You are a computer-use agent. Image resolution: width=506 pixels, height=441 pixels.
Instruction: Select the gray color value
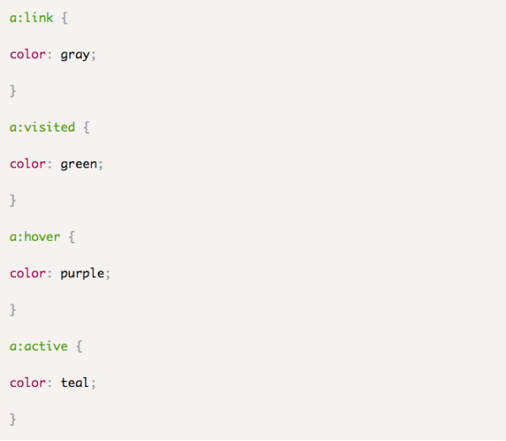coord(75,54)
